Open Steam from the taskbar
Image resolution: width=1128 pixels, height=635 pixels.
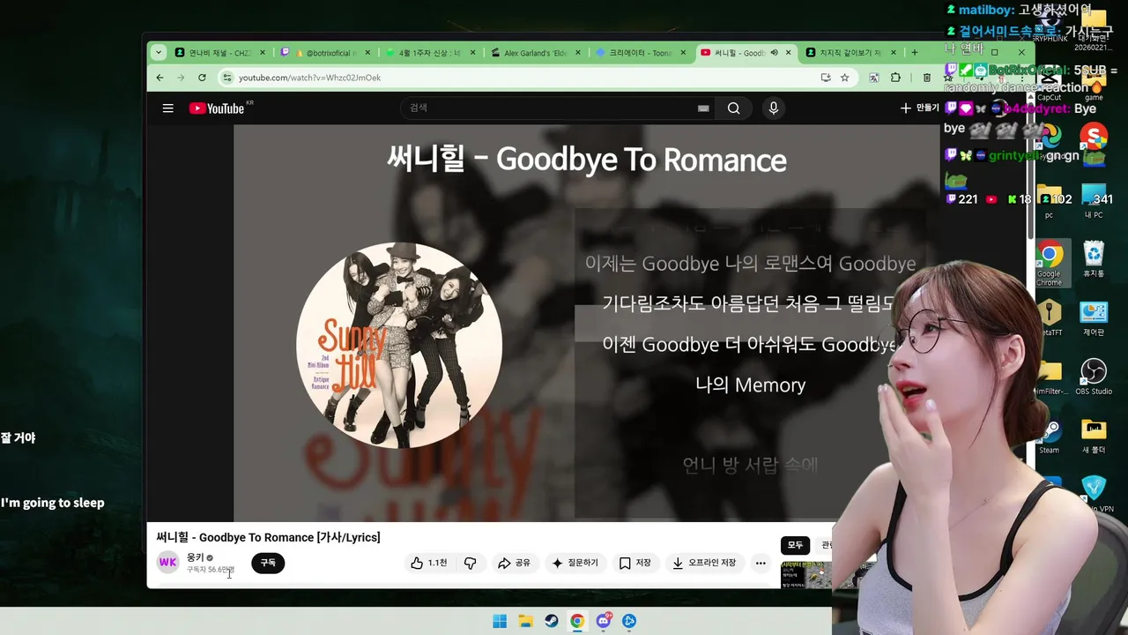tap(551, 621)
